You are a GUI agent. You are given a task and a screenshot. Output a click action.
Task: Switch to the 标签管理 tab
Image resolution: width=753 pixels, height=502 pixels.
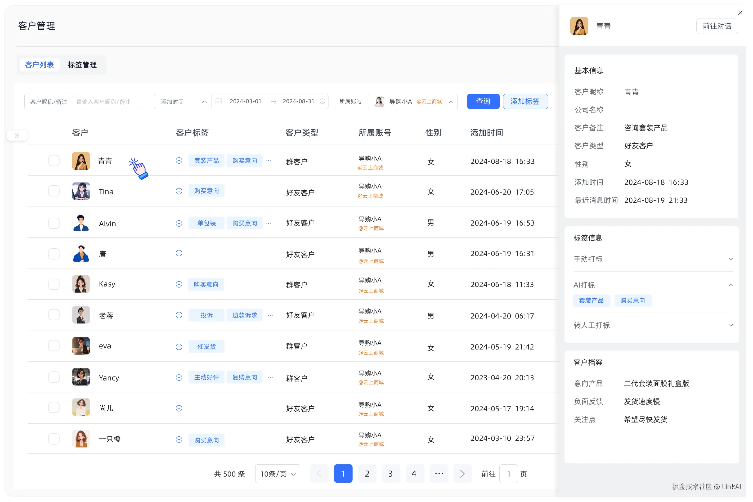coord(82,65)
